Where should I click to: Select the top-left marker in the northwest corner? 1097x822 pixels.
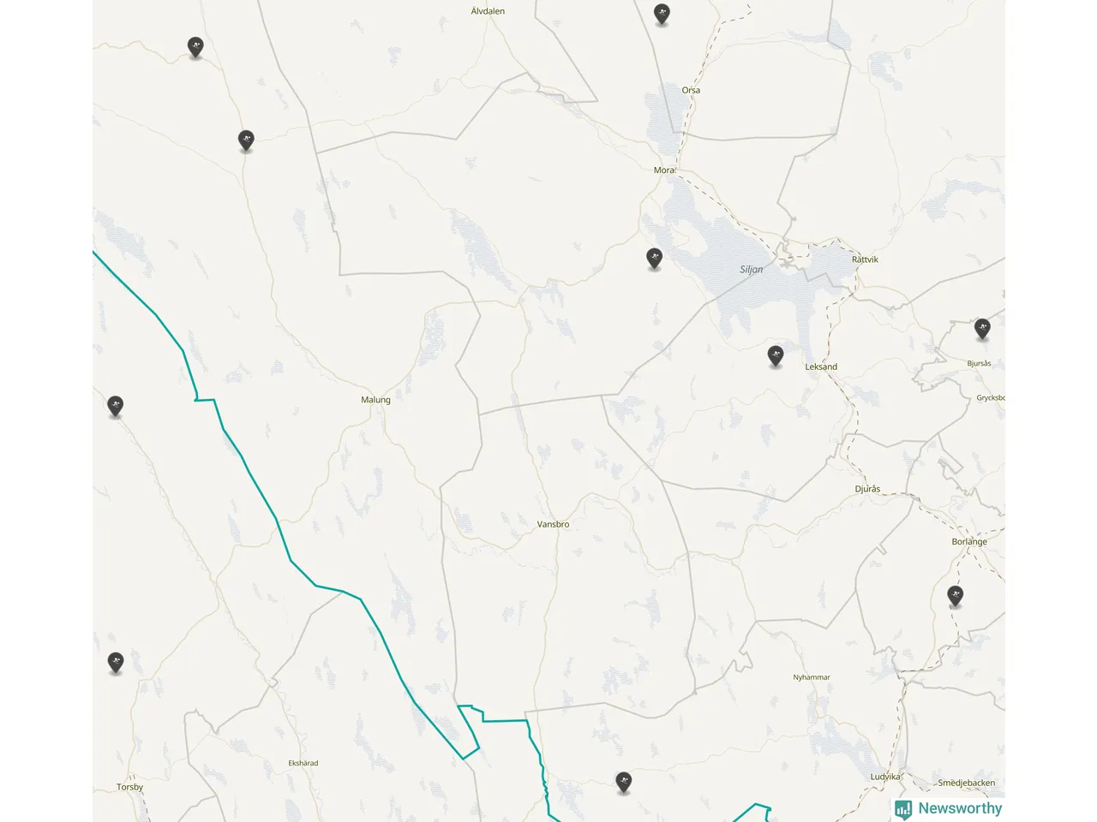(195, 47)
